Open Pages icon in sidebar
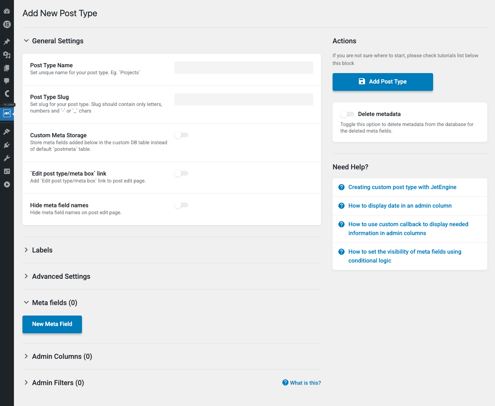 click(x=7, y=68)
